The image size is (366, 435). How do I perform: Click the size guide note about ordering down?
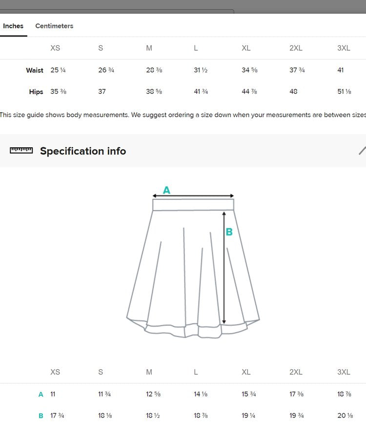coord(183,115)
